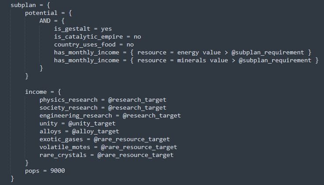Click the AND operator keyword
324x185 pixels.
pyautogui.click(x=45, y=21)
